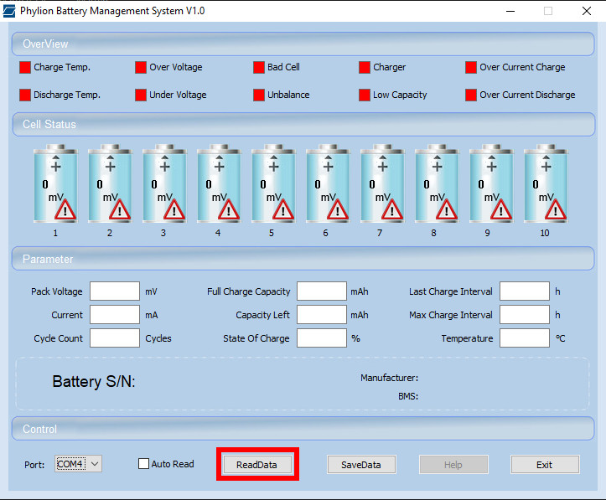The height and width of the screenshot is (500, 606).
Task: Focus the Cycle Count field
Action: tap(115, 338)
